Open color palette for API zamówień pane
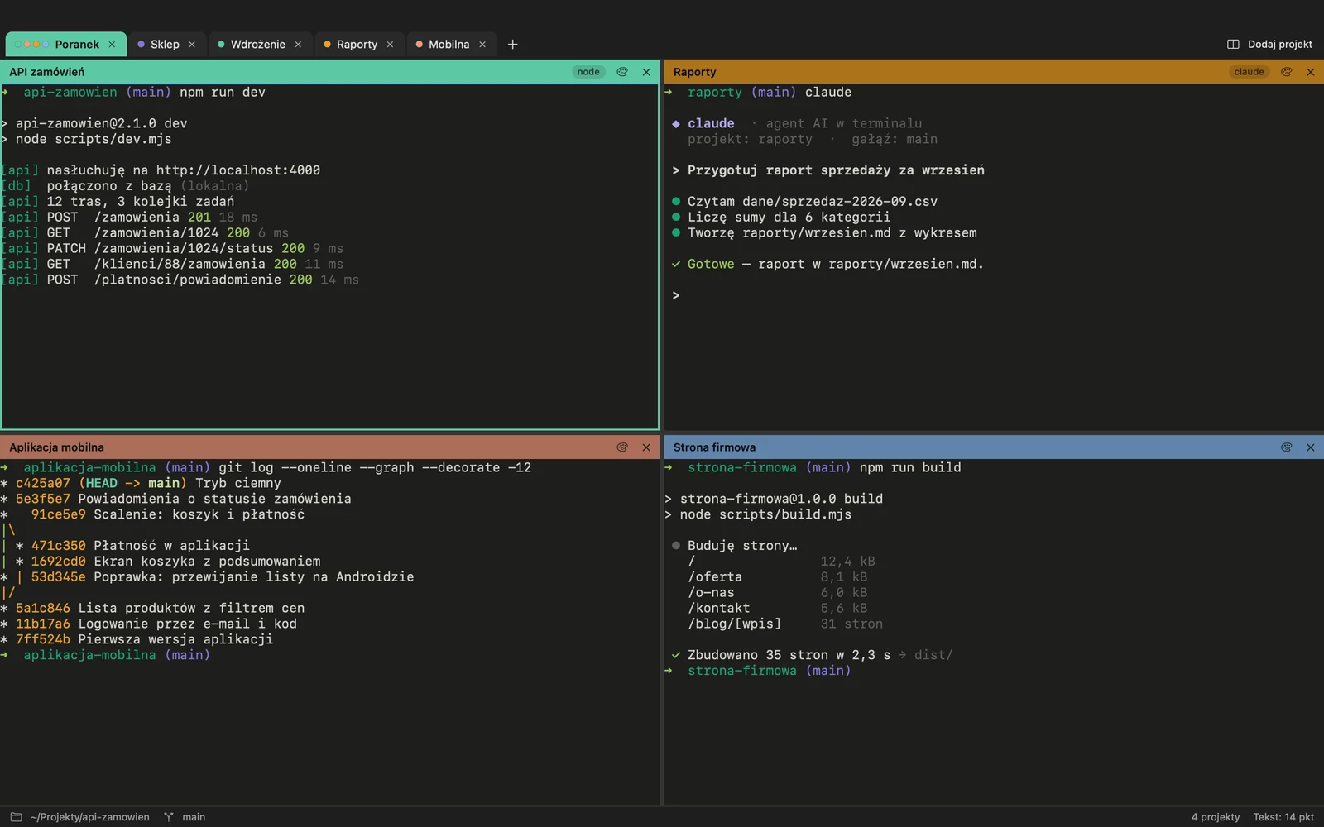This screenshot has width=1324, height=827. pos(622,72)
